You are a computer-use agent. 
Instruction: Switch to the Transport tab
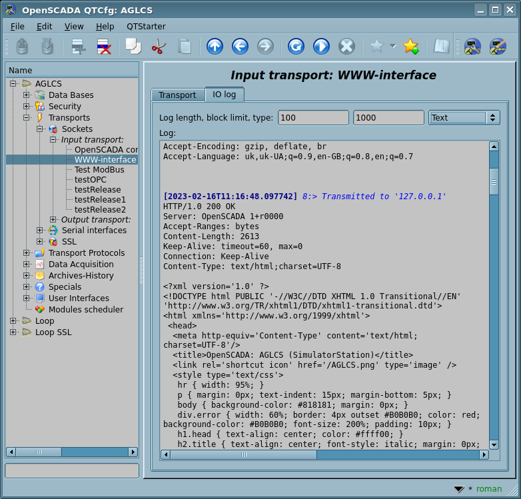177,95
